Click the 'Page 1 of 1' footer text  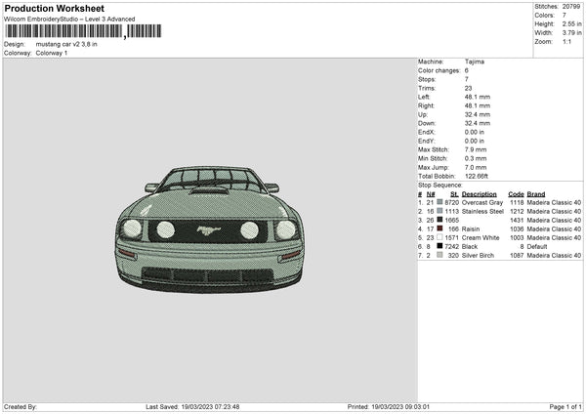pos(565,406)
